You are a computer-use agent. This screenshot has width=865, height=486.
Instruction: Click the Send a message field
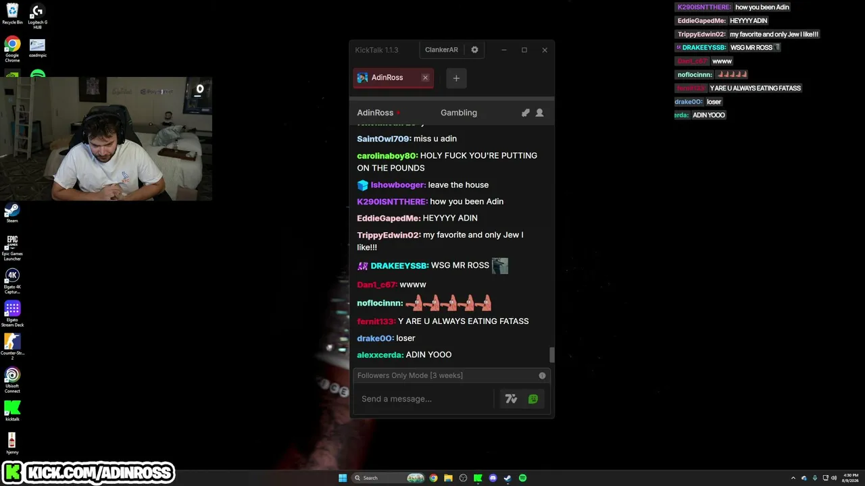(424, 399)
